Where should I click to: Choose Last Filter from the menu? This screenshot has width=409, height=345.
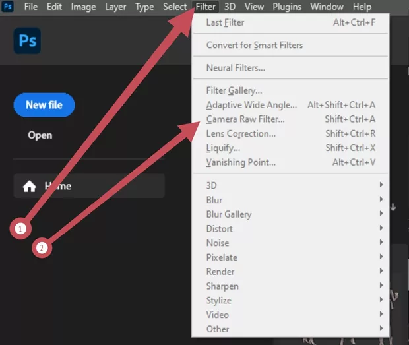290,22
